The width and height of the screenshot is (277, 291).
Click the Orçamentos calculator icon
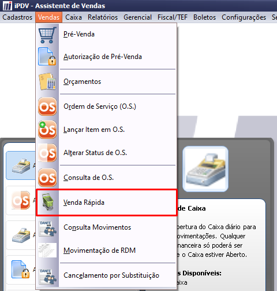pos(47,82)
